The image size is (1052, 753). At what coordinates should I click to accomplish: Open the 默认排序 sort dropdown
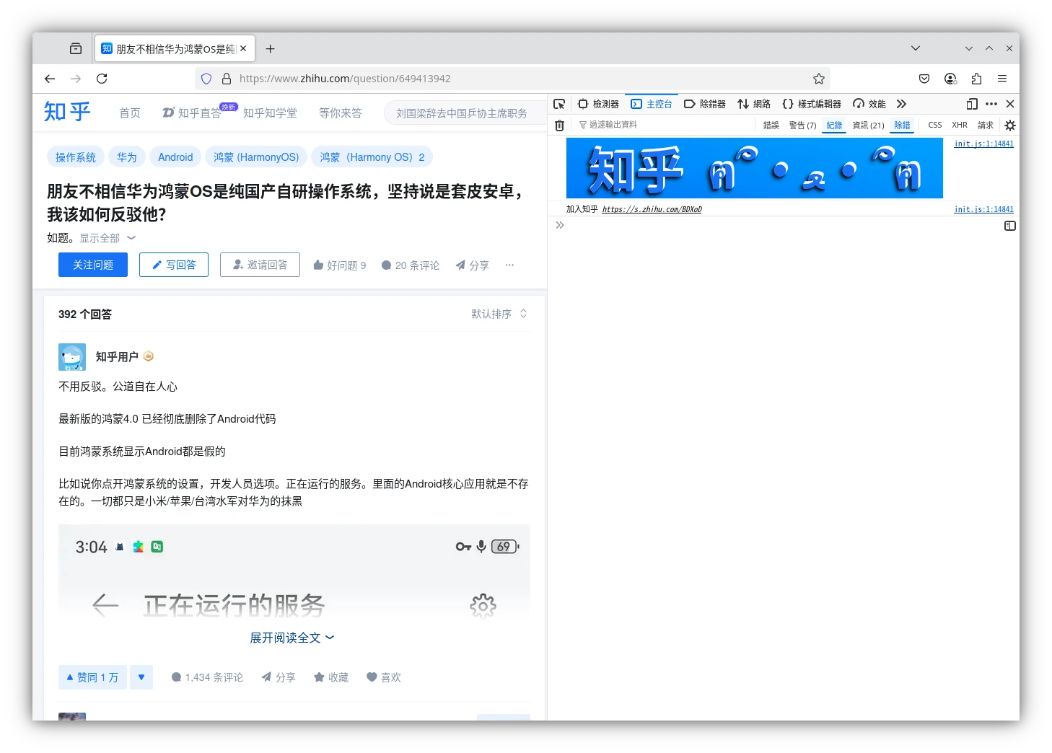499,314
